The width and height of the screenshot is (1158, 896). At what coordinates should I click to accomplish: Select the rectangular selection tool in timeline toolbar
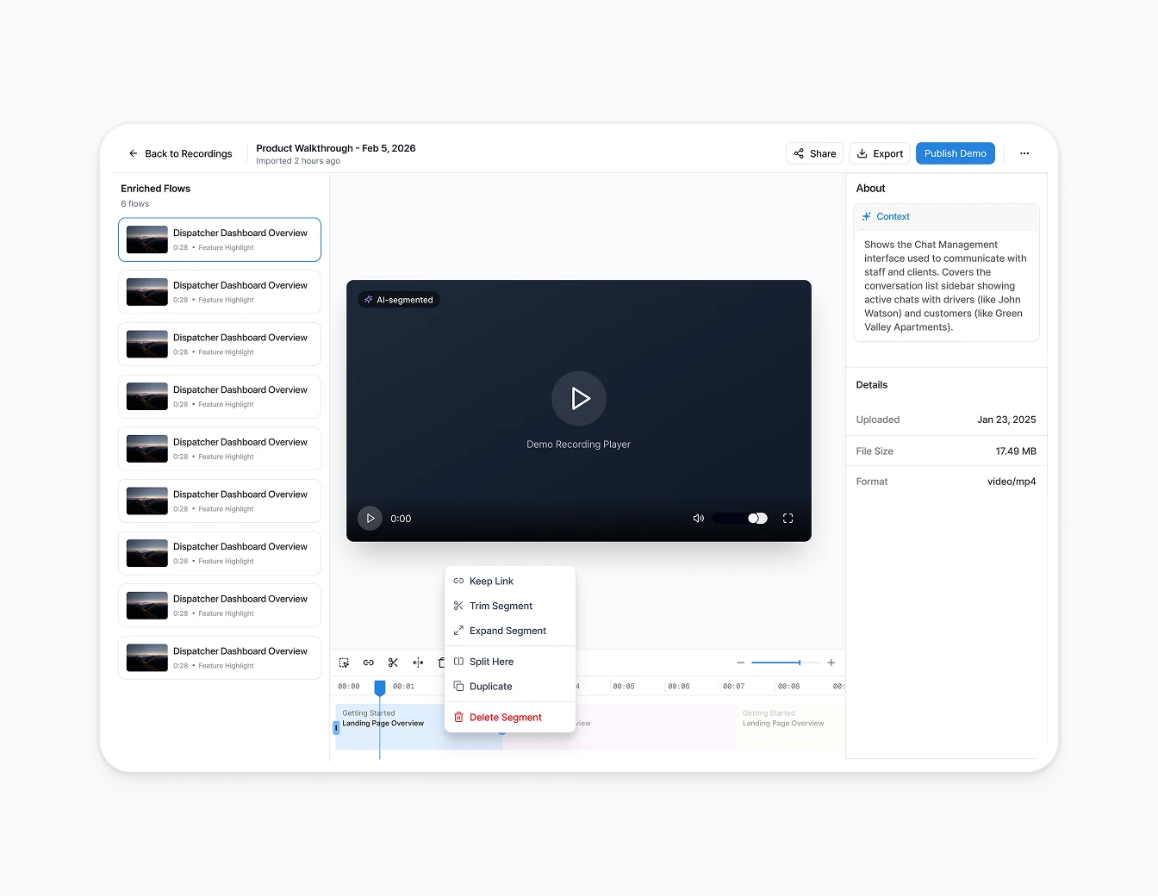point(344,663)
